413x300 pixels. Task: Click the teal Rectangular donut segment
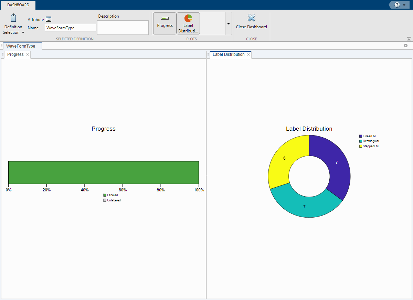[304, 207]
